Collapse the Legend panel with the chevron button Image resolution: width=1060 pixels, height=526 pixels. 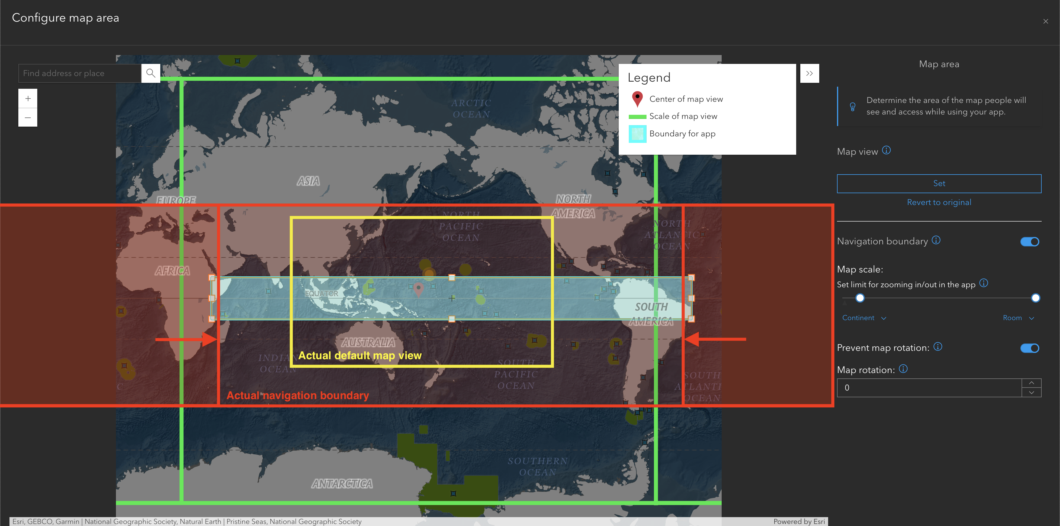tap(809, 73)
